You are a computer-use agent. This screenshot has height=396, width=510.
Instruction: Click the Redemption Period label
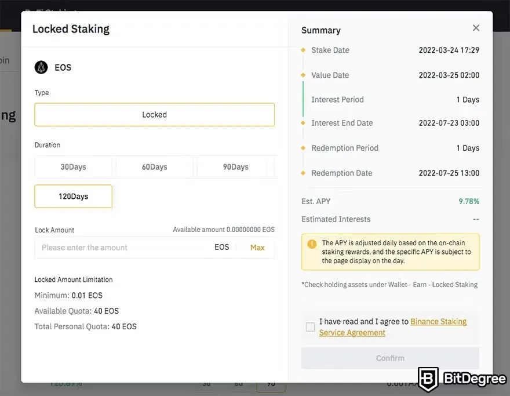[345, 148]
